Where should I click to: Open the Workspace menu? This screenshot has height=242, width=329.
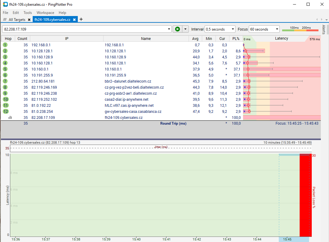45,13
